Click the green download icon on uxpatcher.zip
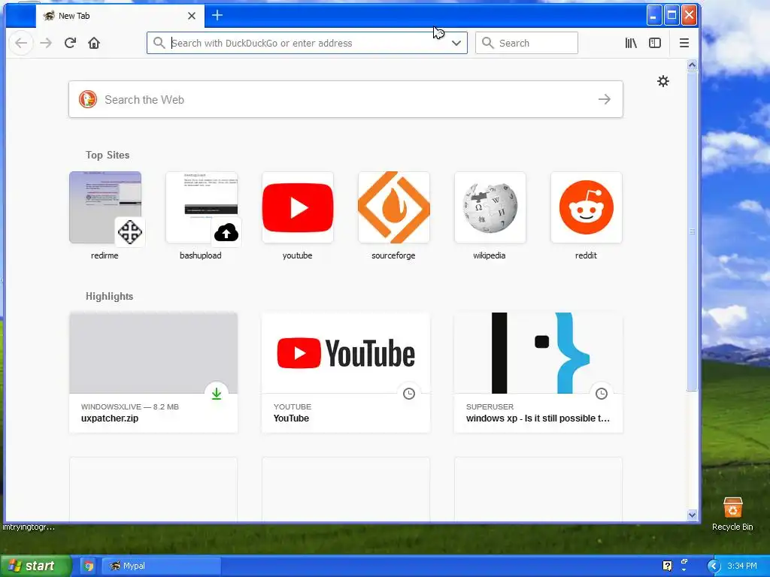The image size is (770, 577). pyautogui.click(x=217, y=394)
